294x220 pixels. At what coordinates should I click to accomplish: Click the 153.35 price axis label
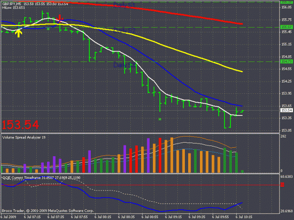click(286, 118)
